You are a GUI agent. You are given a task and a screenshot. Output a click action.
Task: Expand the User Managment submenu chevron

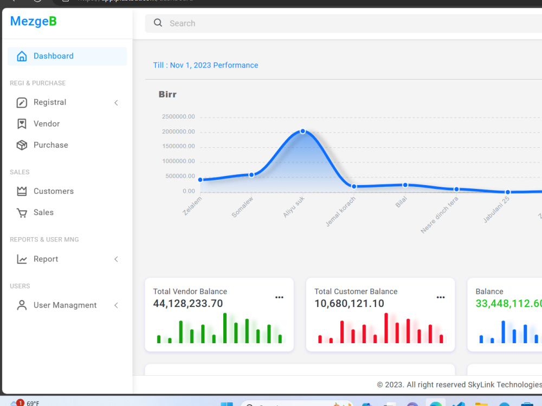(116, 305)
